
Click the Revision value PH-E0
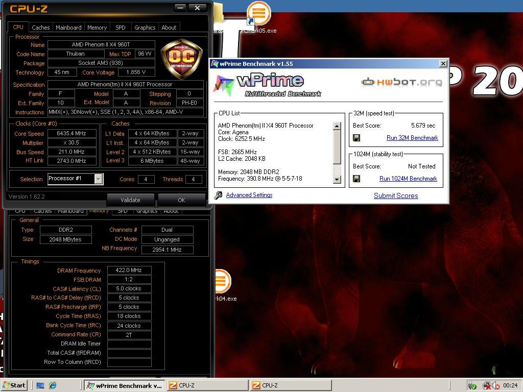(x=189, y=103)
